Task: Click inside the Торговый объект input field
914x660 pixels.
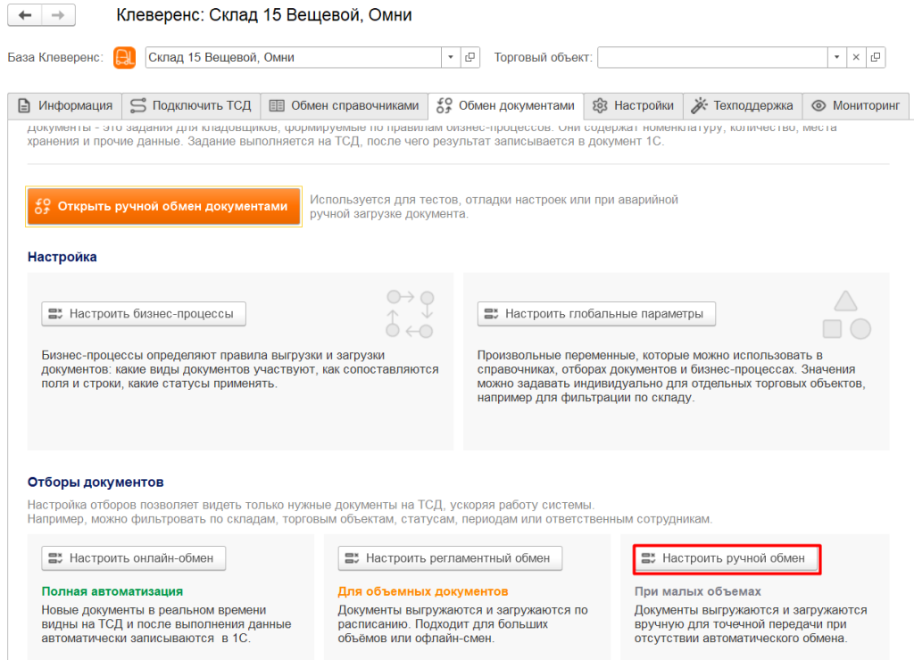Action: pos(711,57)
